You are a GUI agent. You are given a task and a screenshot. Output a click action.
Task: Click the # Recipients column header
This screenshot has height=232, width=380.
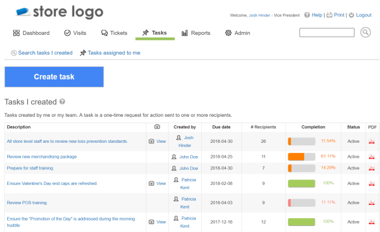(x=263, y=127)
